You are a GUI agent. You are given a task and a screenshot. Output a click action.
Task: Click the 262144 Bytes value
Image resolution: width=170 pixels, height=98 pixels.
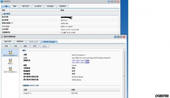pos(78,77)
